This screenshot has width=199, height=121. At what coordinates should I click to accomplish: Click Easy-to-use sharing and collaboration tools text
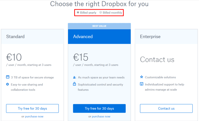point(27,87)
